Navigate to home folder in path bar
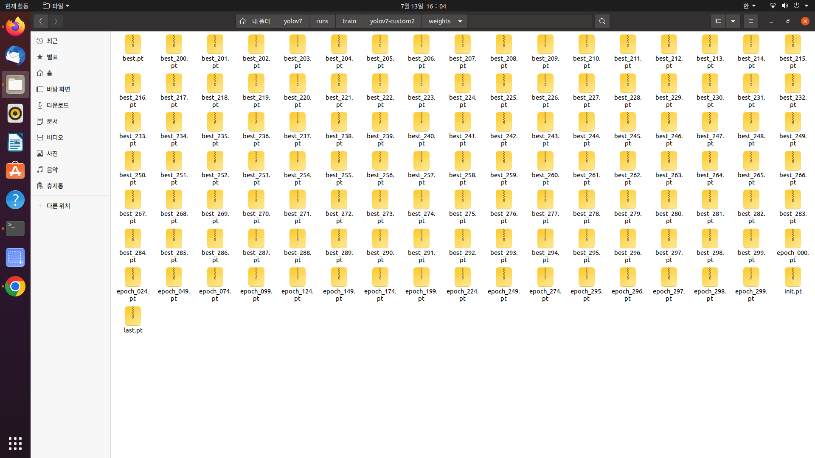The height and width of the screenshot is (458, 815). (x=256, y=21)
